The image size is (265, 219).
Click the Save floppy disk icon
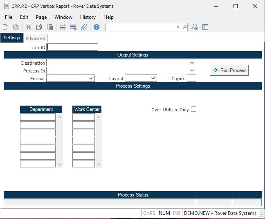coord(16,27)
